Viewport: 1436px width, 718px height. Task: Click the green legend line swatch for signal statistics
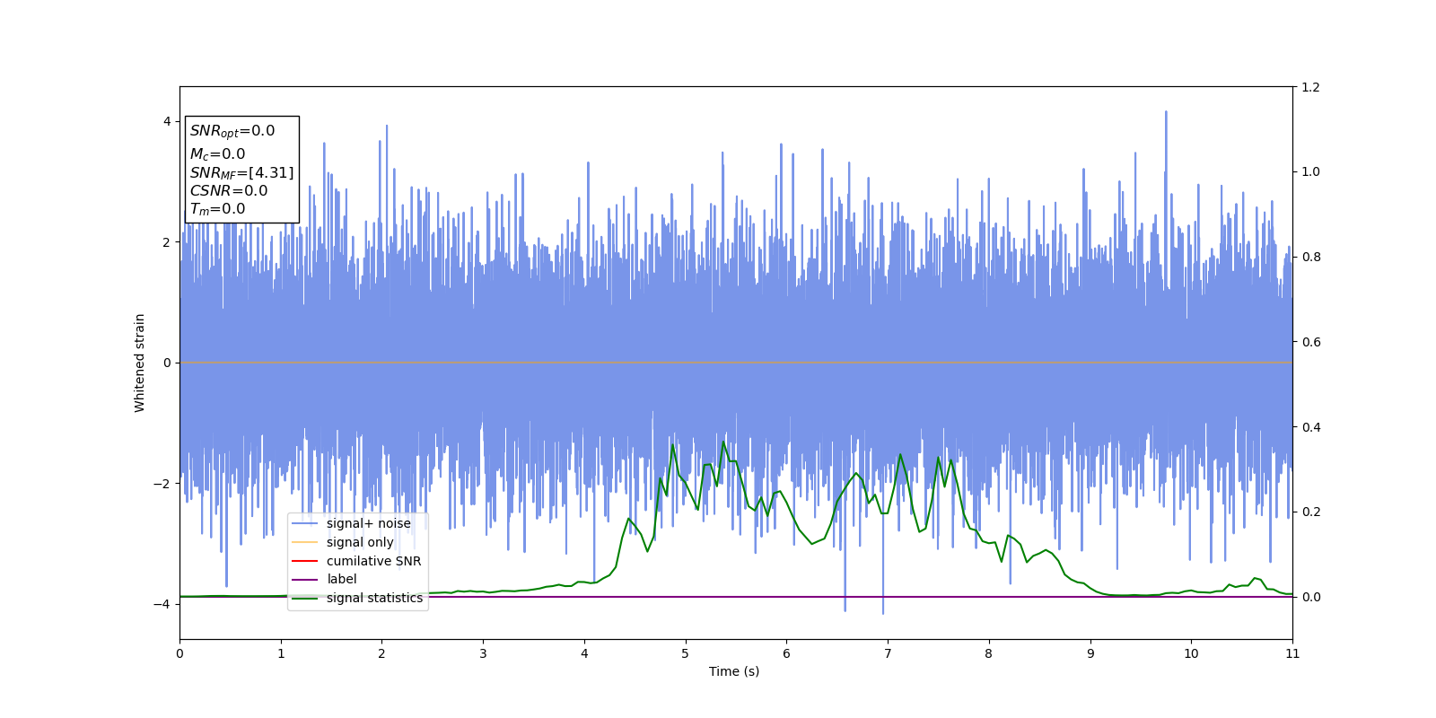(305, 598)
